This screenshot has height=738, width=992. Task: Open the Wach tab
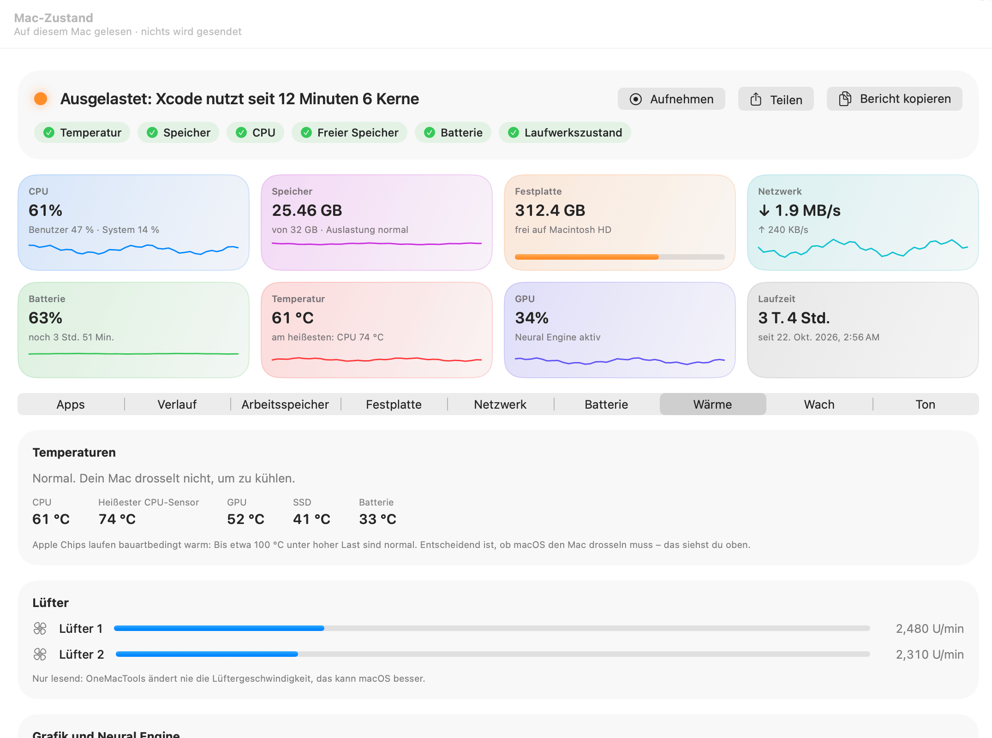[819, 404]
